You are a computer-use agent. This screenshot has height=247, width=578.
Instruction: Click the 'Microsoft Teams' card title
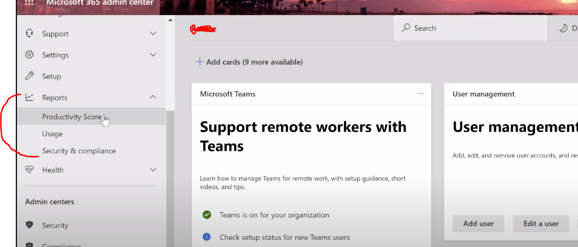[x=227, y=94]
